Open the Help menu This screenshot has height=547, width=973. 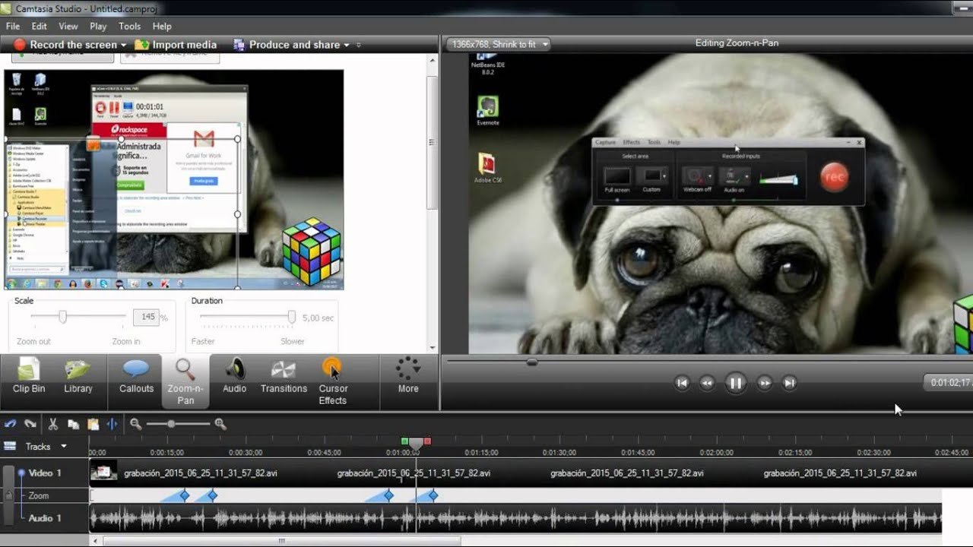[162, 26]
